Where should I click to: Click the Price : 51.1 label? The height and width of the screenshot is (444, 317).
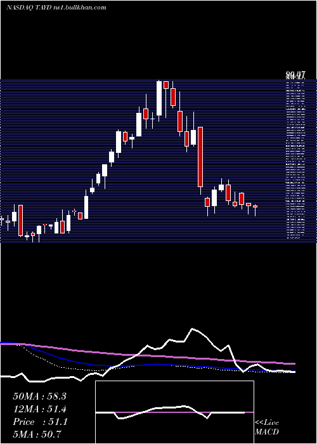pyautogui.click(x=40, y=422)
